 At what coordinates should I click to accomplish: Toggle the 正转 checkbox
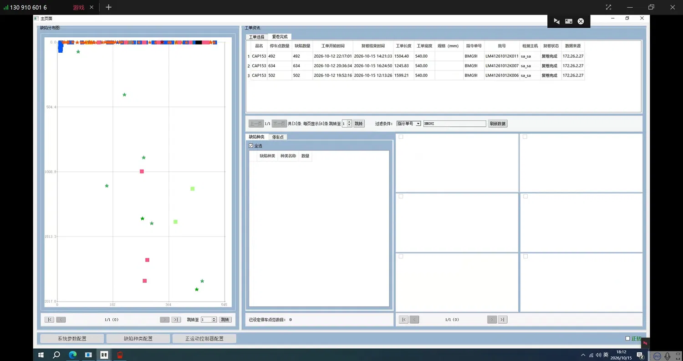click(x=628, y=338)
